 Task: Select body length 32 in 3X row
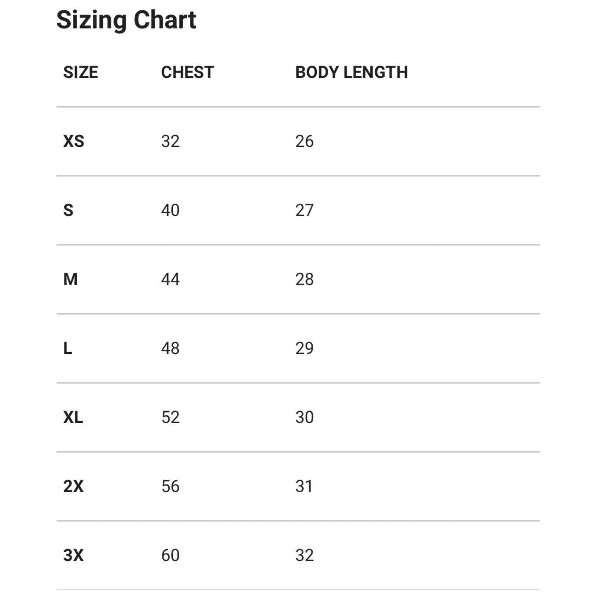tap(304, 555)
